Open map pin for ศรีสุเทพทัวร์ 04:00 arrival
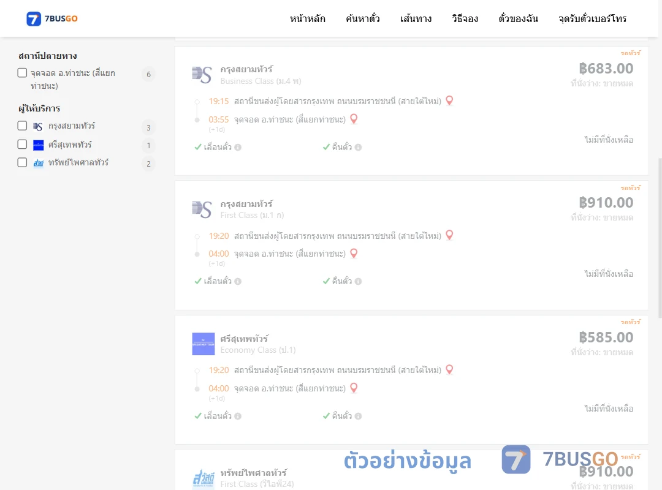Viewport: 662px width, 490px height. click(354, 388)
